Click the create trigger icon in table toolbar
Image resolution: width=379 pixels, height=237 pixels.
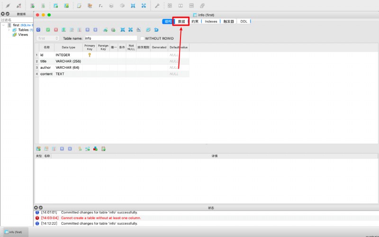(113, 30)
